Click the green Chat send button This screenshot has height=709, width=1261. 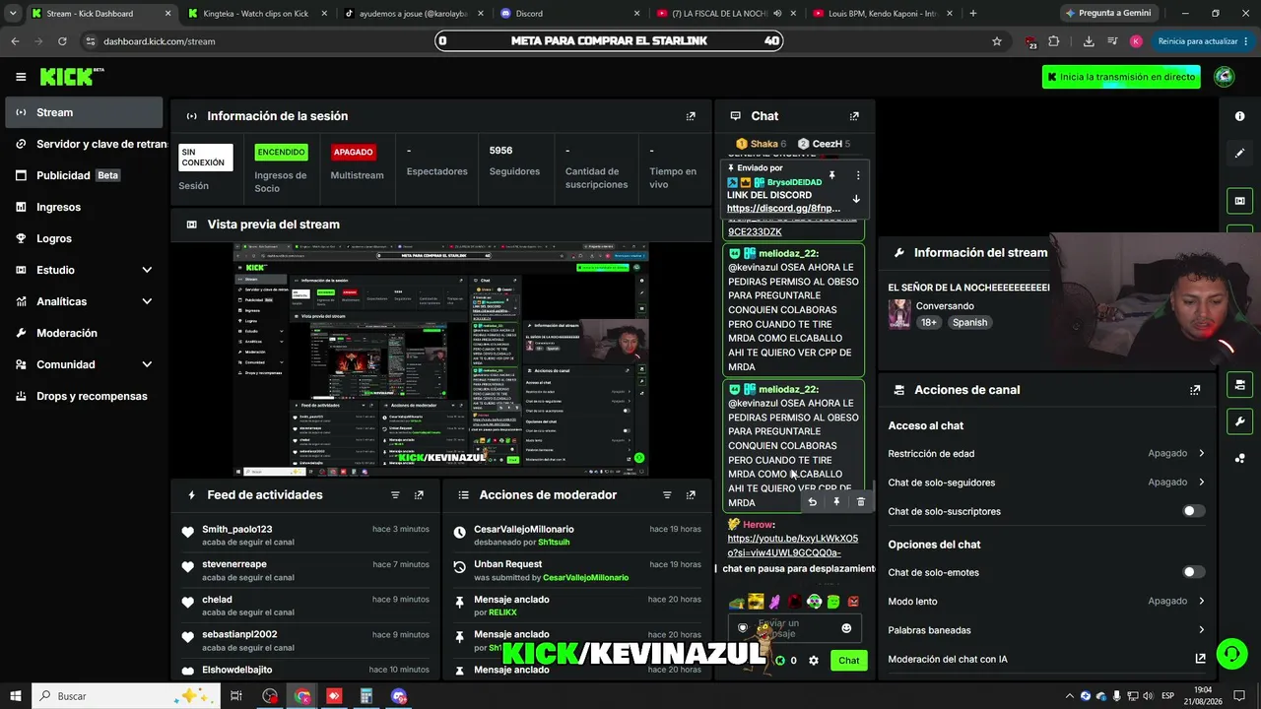[848, 661]
